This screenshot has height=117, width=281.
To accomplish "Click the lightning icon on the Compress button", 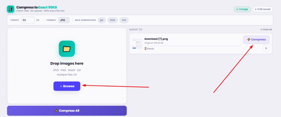I will 249,39.
